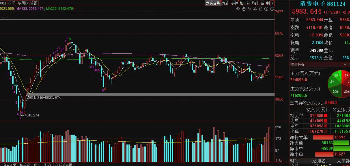Viewport: 350px width, 166px height.
Task: Click the 主力流入 value 724695.8
Action: pyautogui.click(x=298, y=80)
